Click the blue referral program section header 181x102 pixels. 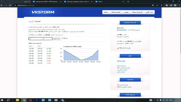[130, 95]
